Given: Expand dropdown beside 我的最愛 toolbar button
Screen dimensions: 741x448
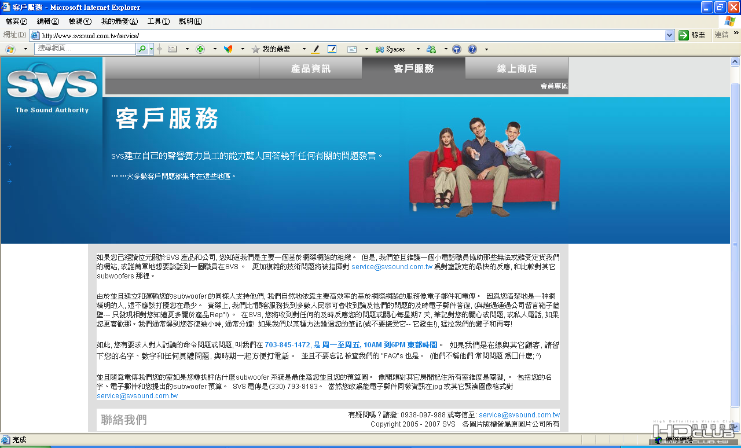Looking at the screenshot, I should 303,49.
